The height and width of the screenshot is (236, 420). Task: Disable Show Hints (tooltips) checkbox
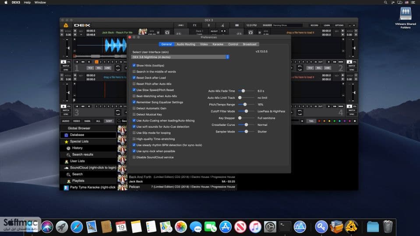click(x=134, y=65)
